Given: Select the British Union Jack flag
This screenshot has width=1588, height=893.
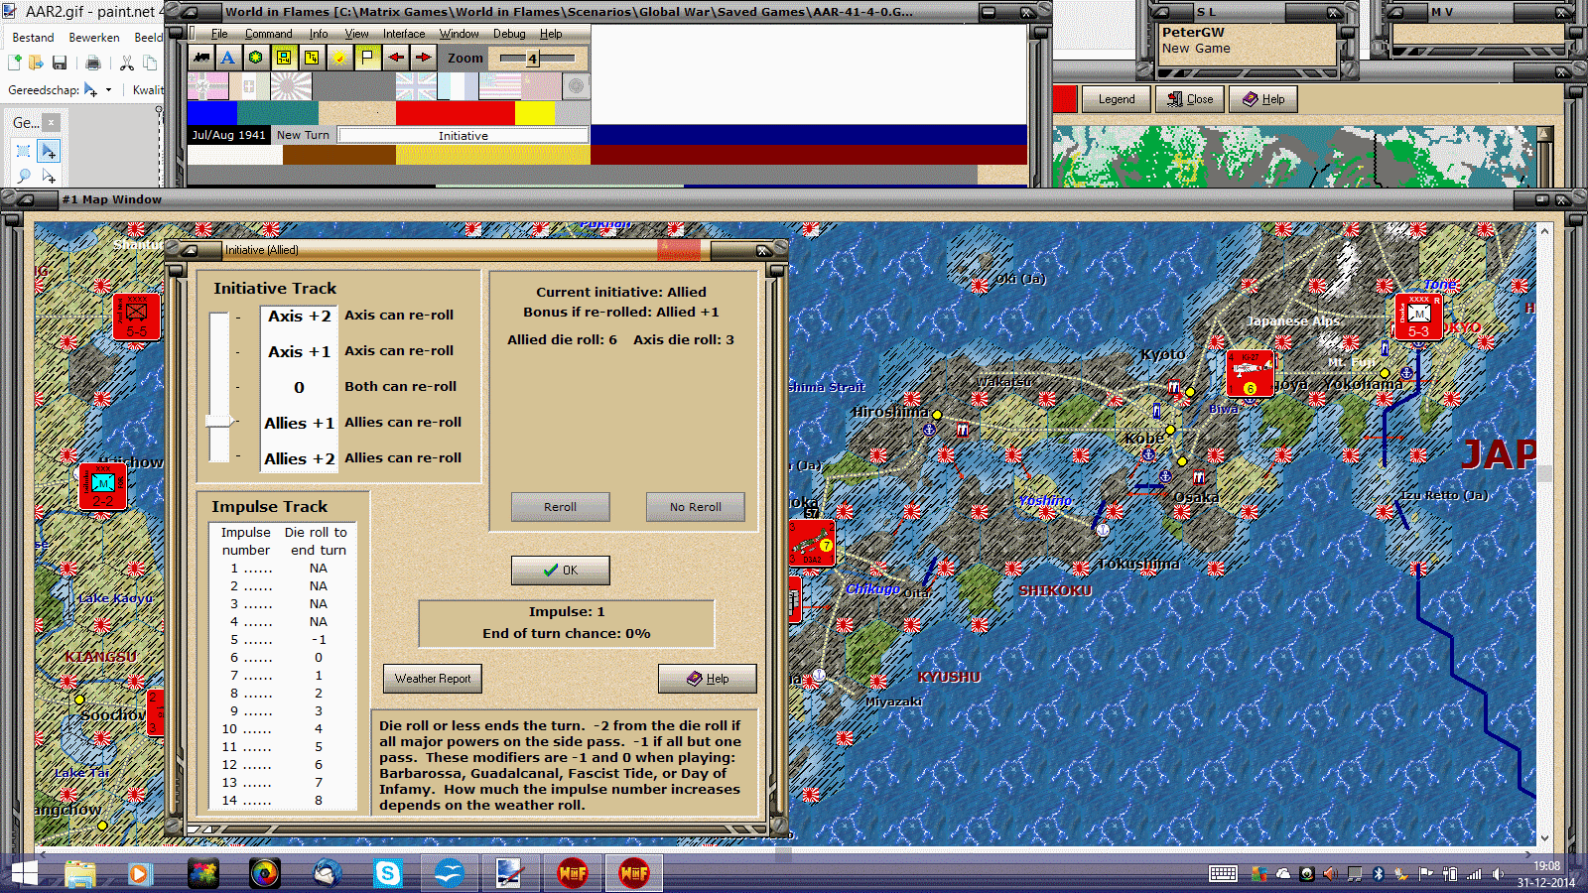Looking at the screenshot, I should pyautogui.click(x=416, y=86).
